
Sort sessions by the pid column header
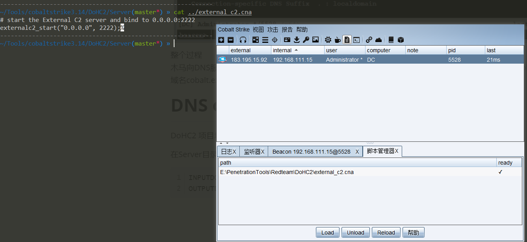[x=466, y=50]
